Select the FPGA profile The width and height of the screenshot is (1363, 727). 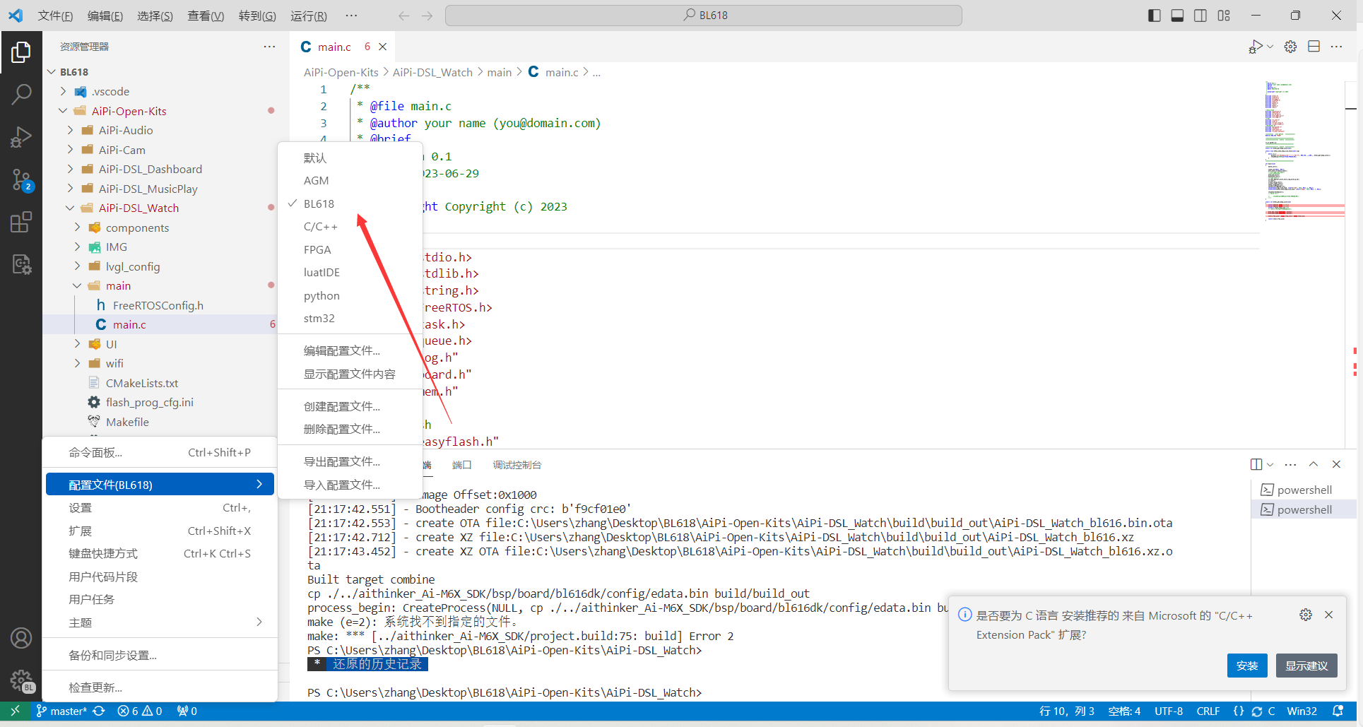(350, 249)
